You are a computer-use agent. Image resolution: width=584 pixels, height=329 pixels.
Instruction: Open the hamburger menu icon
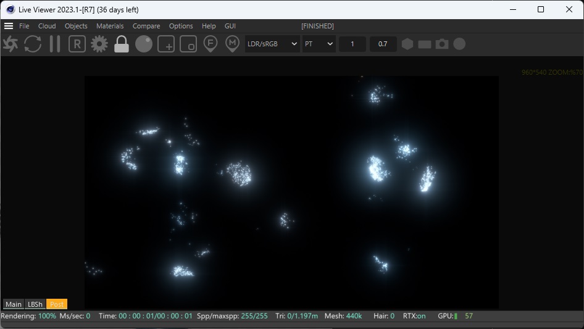point(9,26)
